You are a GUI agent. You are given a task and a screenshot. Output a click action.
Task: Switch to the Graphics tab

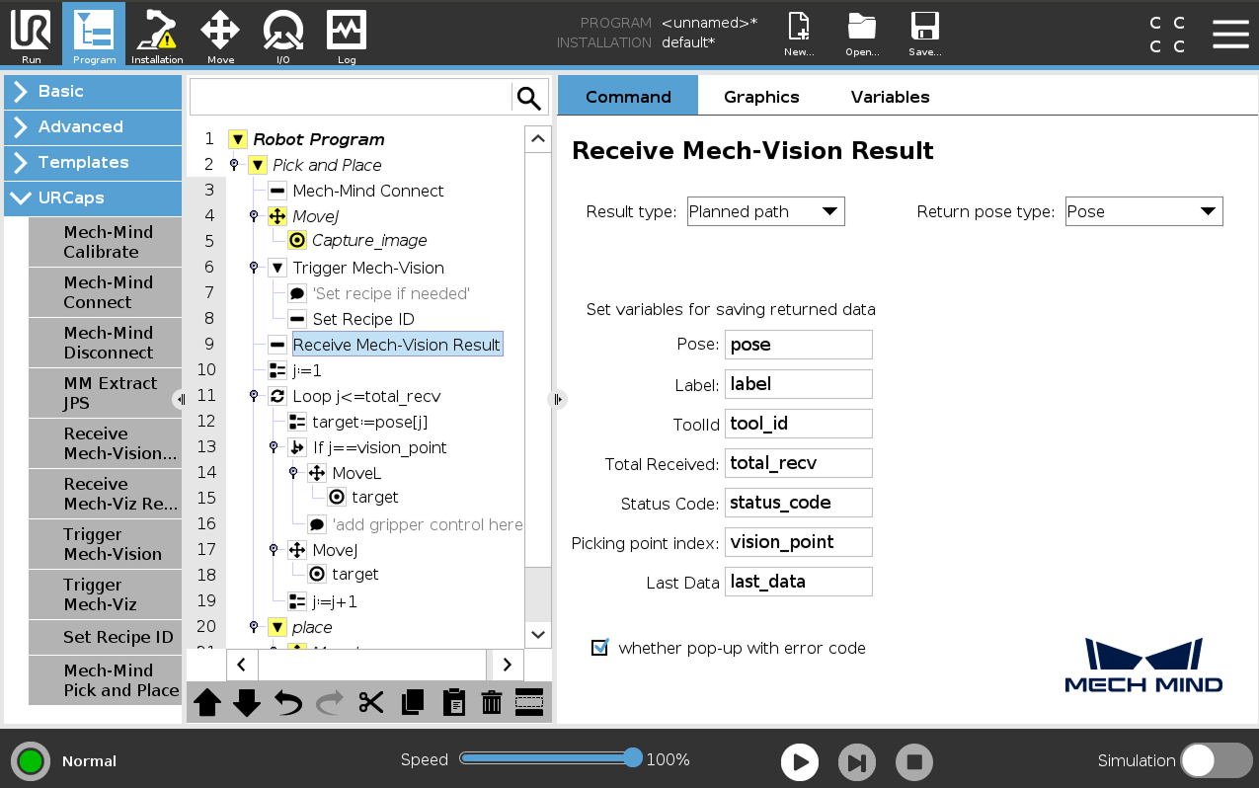pos(760,96)
